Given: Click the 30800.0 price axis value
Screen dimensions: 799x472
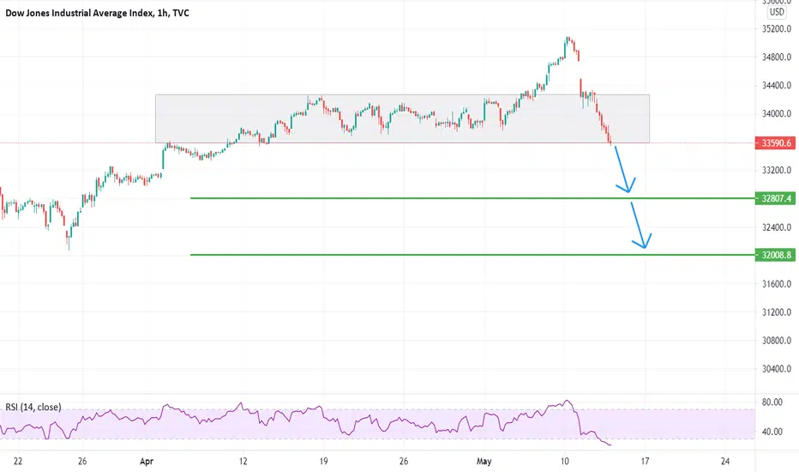Looking at the screenshot, I should coord(777,341).
